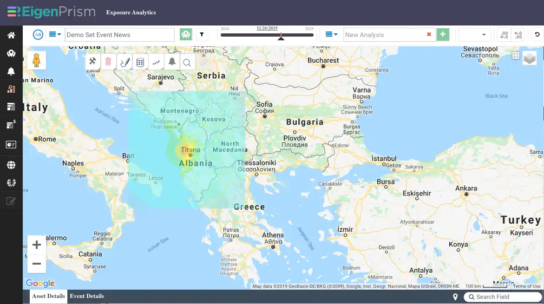Image resolution: width=544 pixels, height=304 pixels.
Task: Click the green plus add analysis button
Action: [443, 34]
